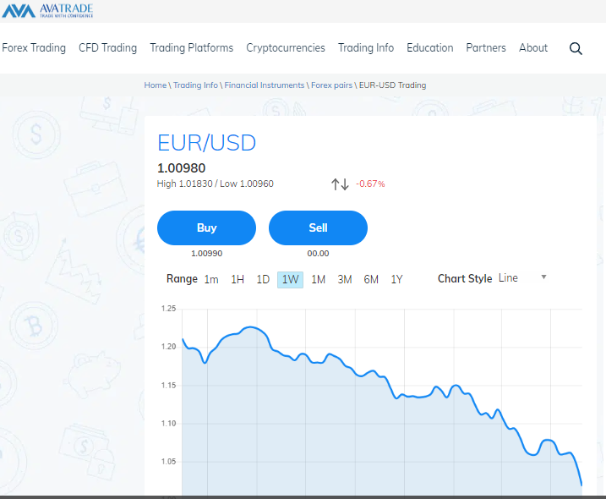The width and height of the screenshot is (606, 499).
Task: Open the Chart Style dropdown arrow
Action: (543, 277)
